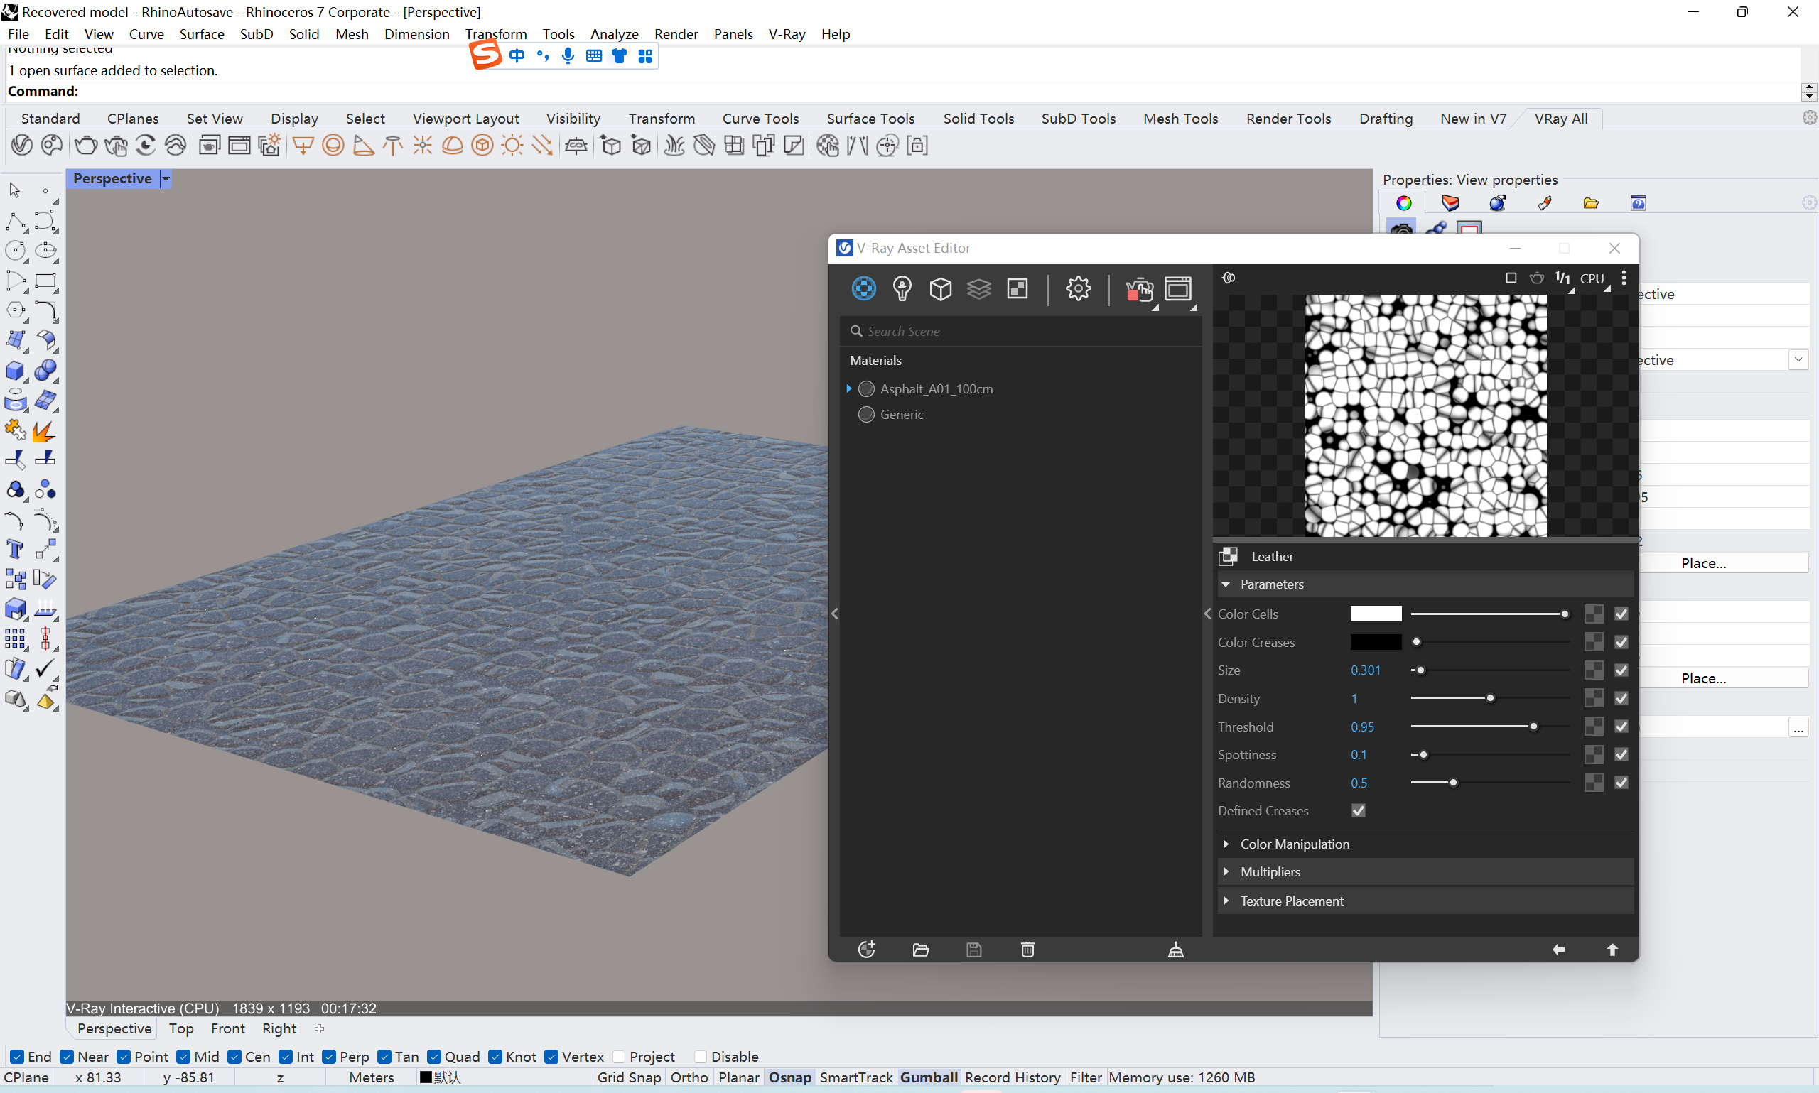The image size is (1819, 1093).
Task: Select the Text tool in left toolbar
Action: tap(15, 550)
